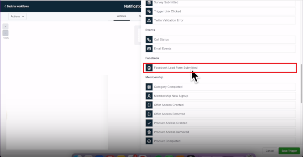This screenshot has height=157, width=303.
Task: Click the Membership New Signup person icon
Action: pos(149,96)
